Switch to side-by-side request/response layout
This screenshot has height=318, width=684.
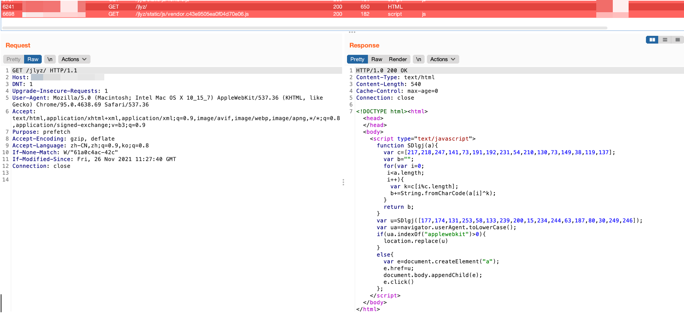pyautogui.click(x=652, y=39)
